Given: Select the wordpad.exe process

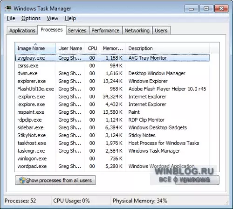Looking at the screenshot, I should coord(112,166).
